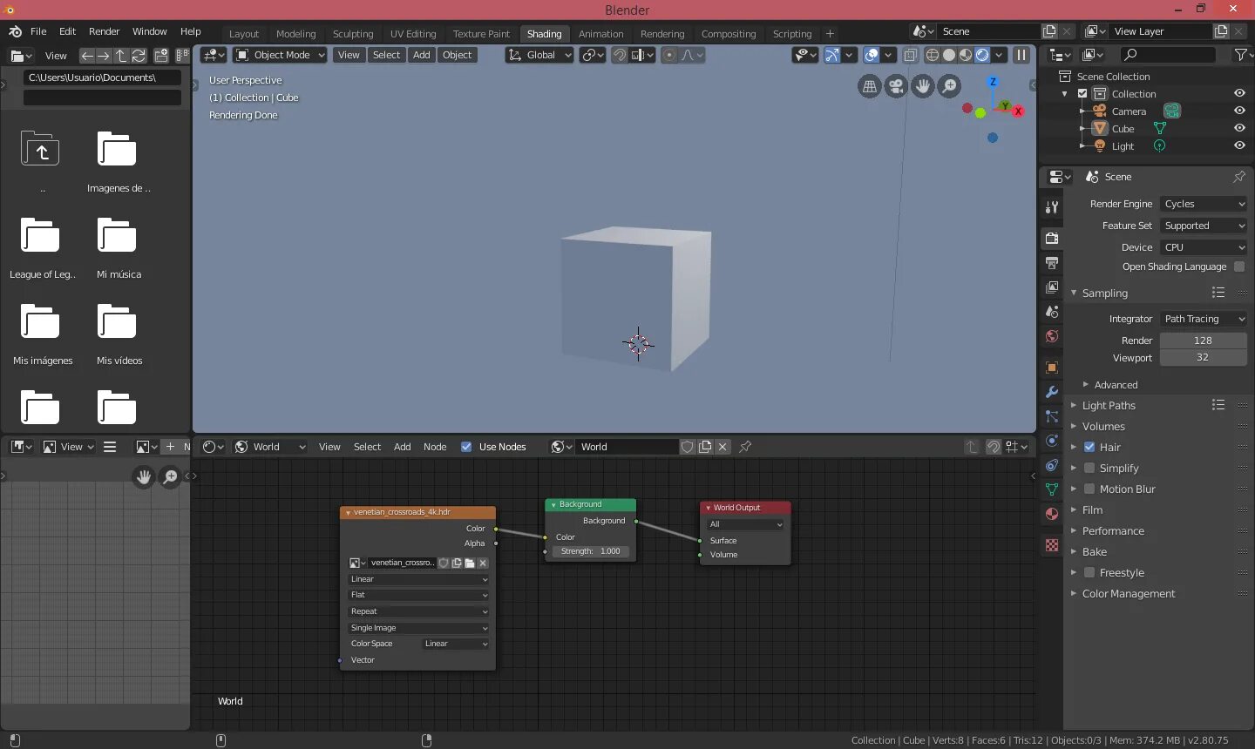Open the Physics properties tab
This screenshot has width=1255, height=749.
pyautogui.click(x=1052, y=441)
